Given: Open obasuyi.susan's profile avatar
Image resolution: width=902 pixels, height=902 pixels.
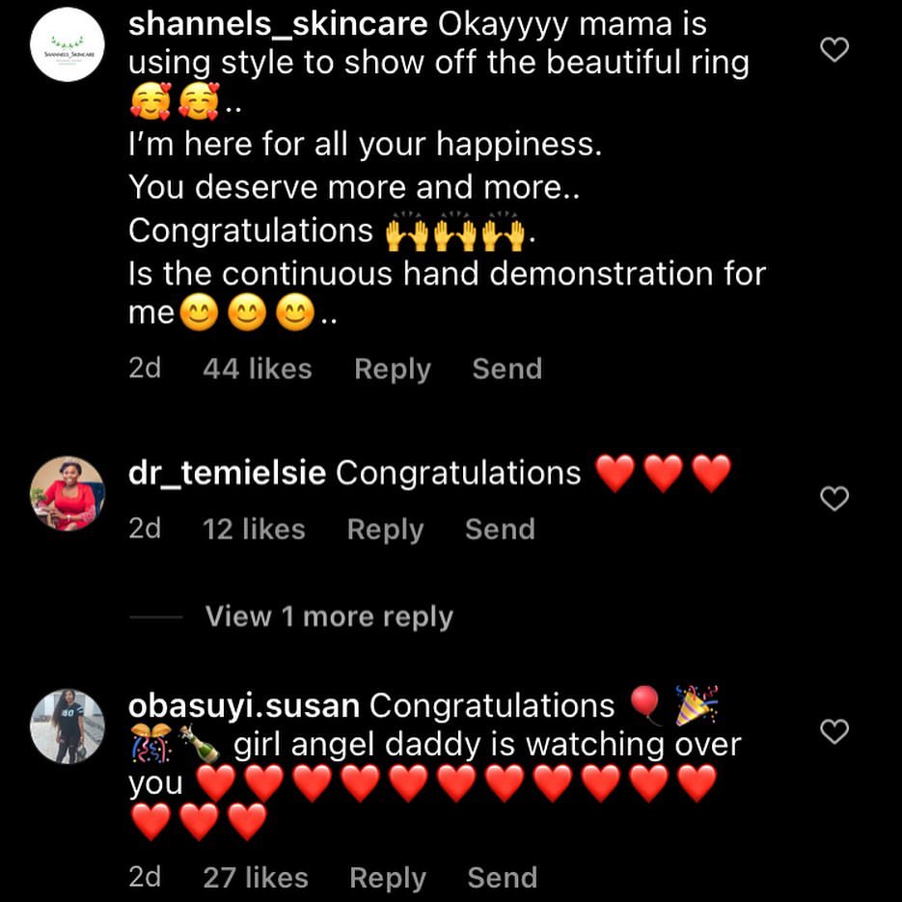Looking at the screenshot, I should pos(68,726).
